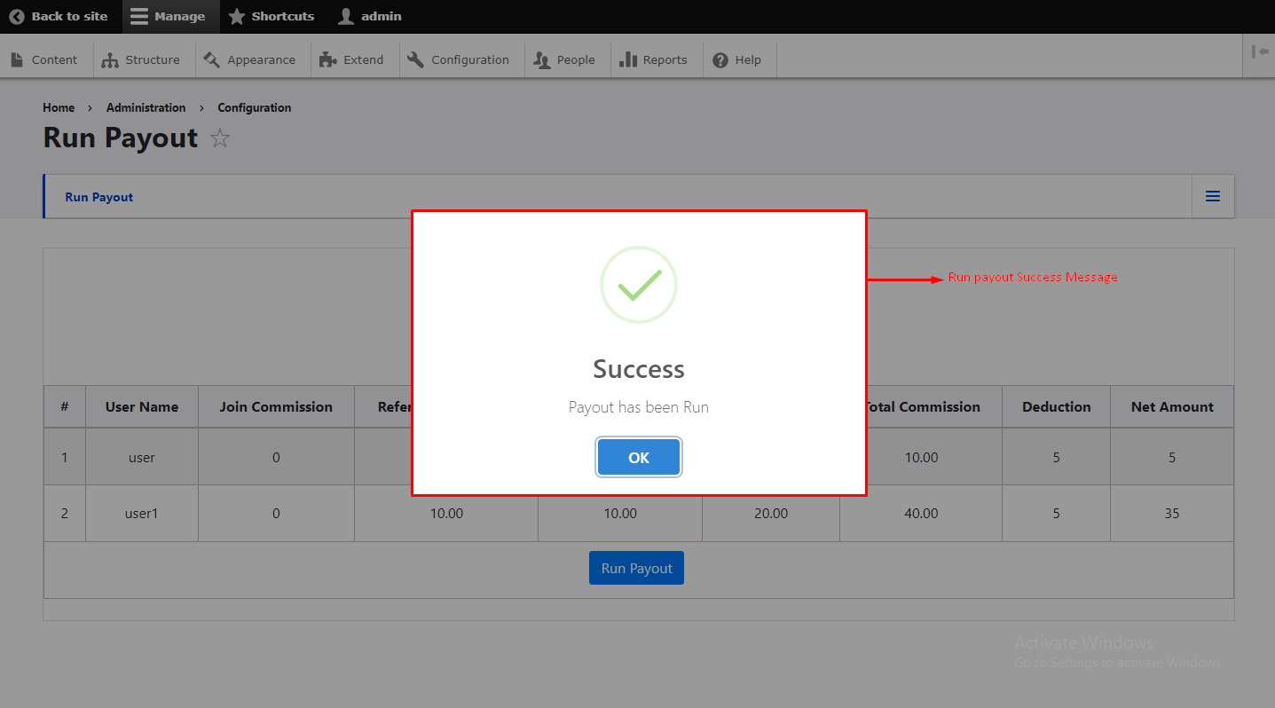Add Run Payout page to shortcuts star

[x=220, y=138]
